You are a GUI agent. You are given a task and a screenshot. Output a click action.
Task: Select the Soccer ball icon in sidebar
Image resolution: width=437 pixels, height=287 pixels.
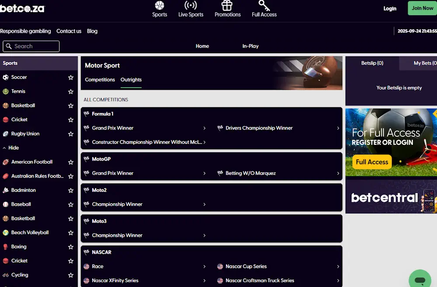[x=6, y=77]
